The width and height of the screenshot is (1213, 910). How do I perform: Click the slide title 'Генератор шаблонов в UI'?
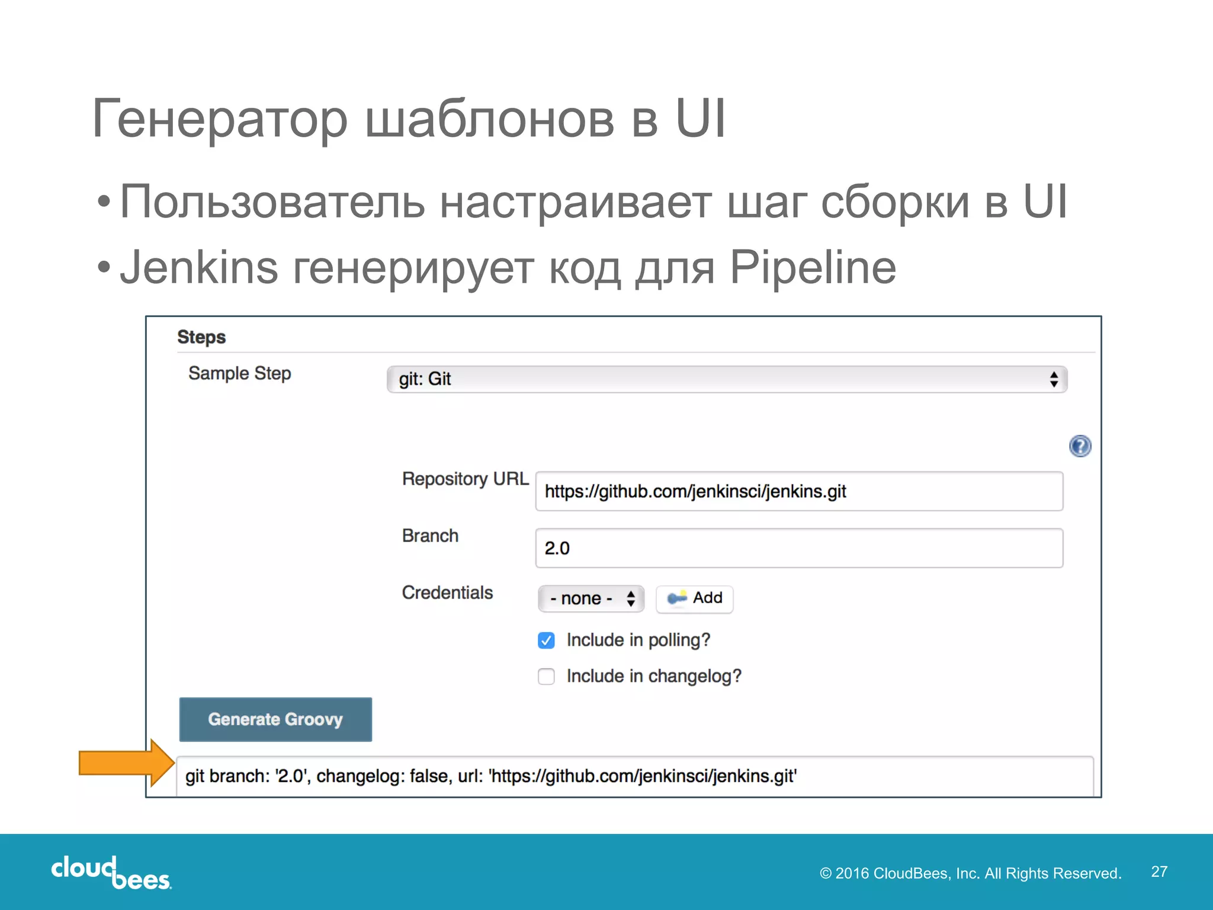pyautogui.click(x=409, y=119)
